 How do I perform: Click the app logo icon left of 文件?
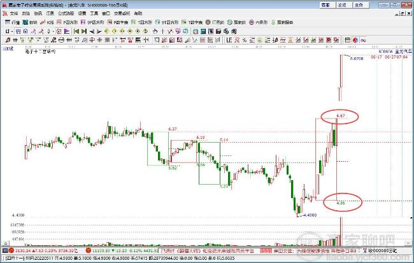5,13
